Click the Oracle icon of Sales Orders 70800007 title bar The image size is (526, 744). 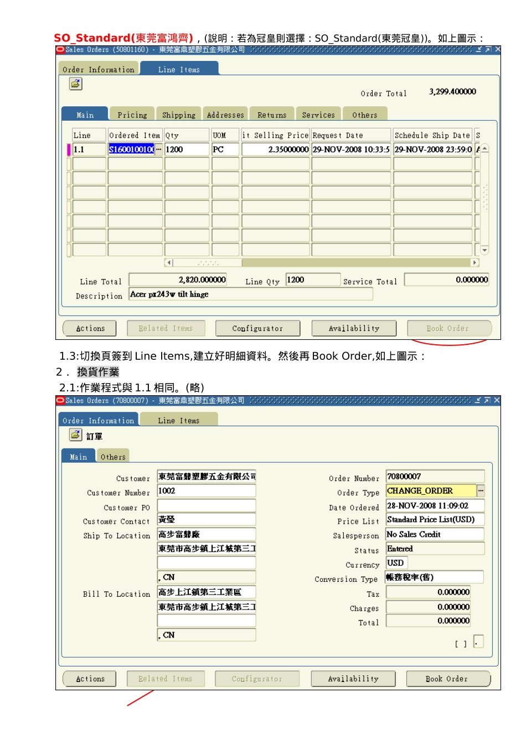(60, 400)
